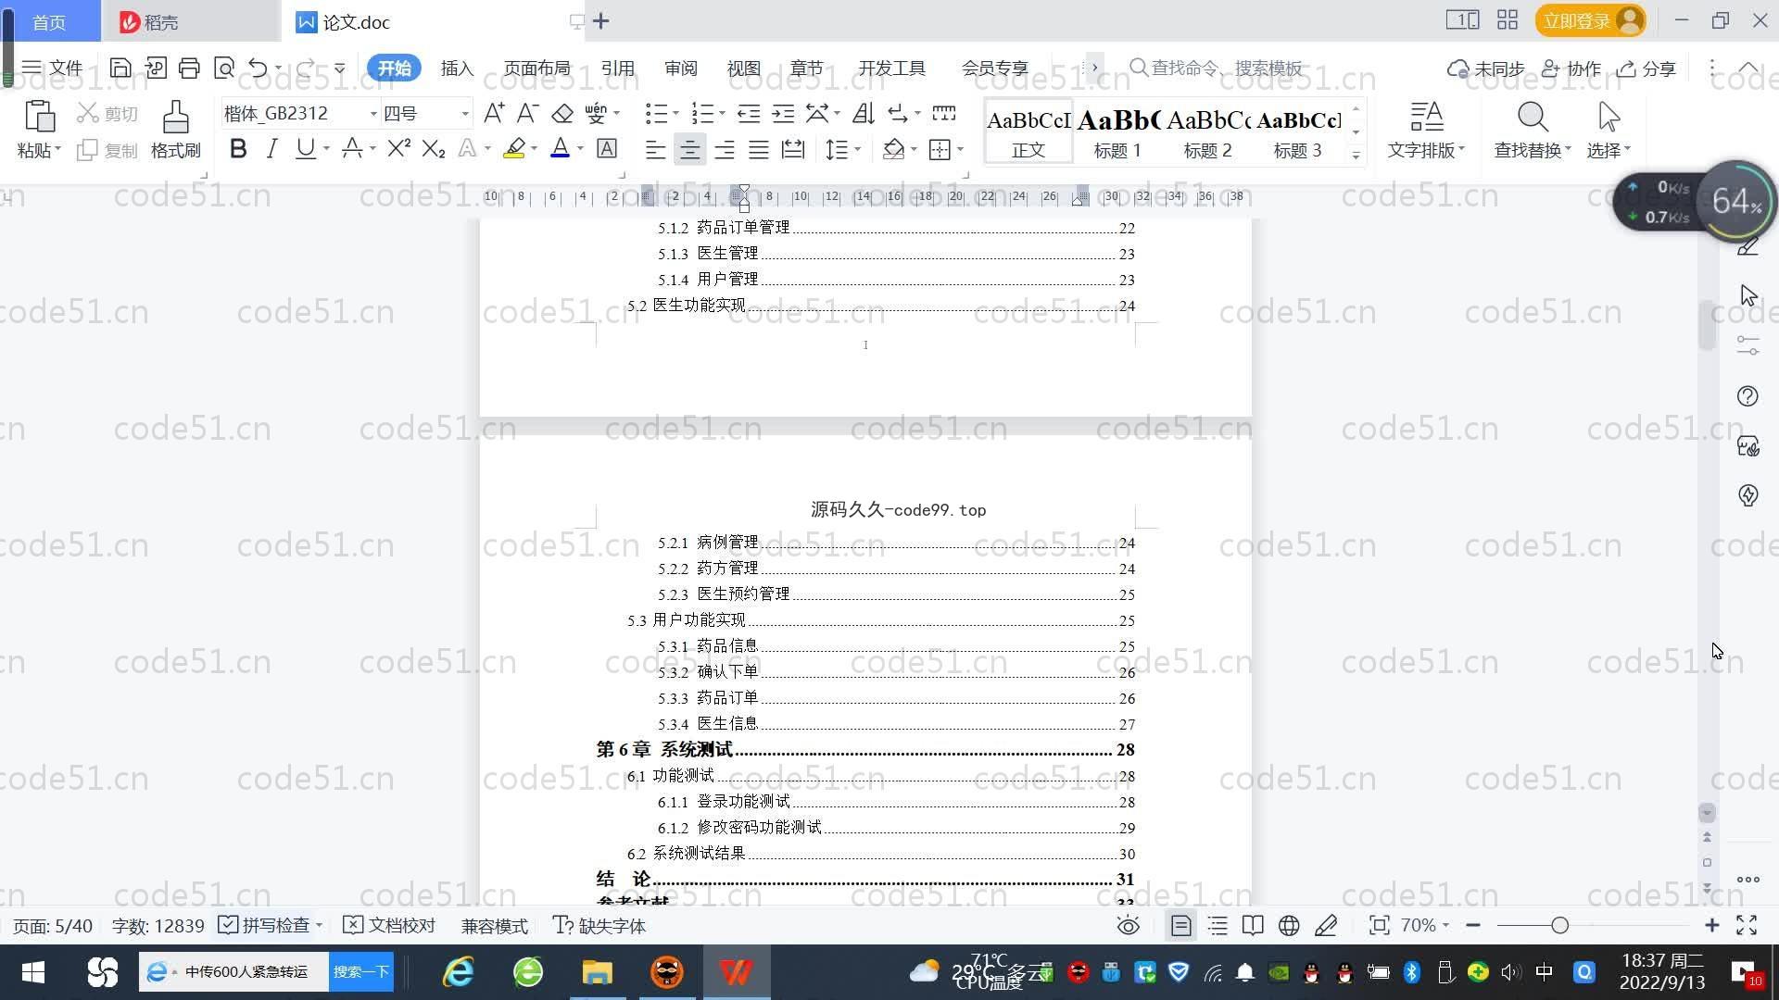The width and height of the screenshot is (1779, 1000).
Task: Click the Character border icon
Action: tap(607, 149)
